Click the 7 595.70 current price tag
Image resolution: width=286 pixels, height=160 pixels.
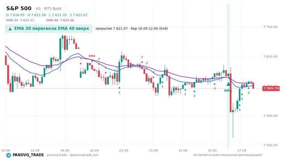pyautogui.click(x=271, y=88)
